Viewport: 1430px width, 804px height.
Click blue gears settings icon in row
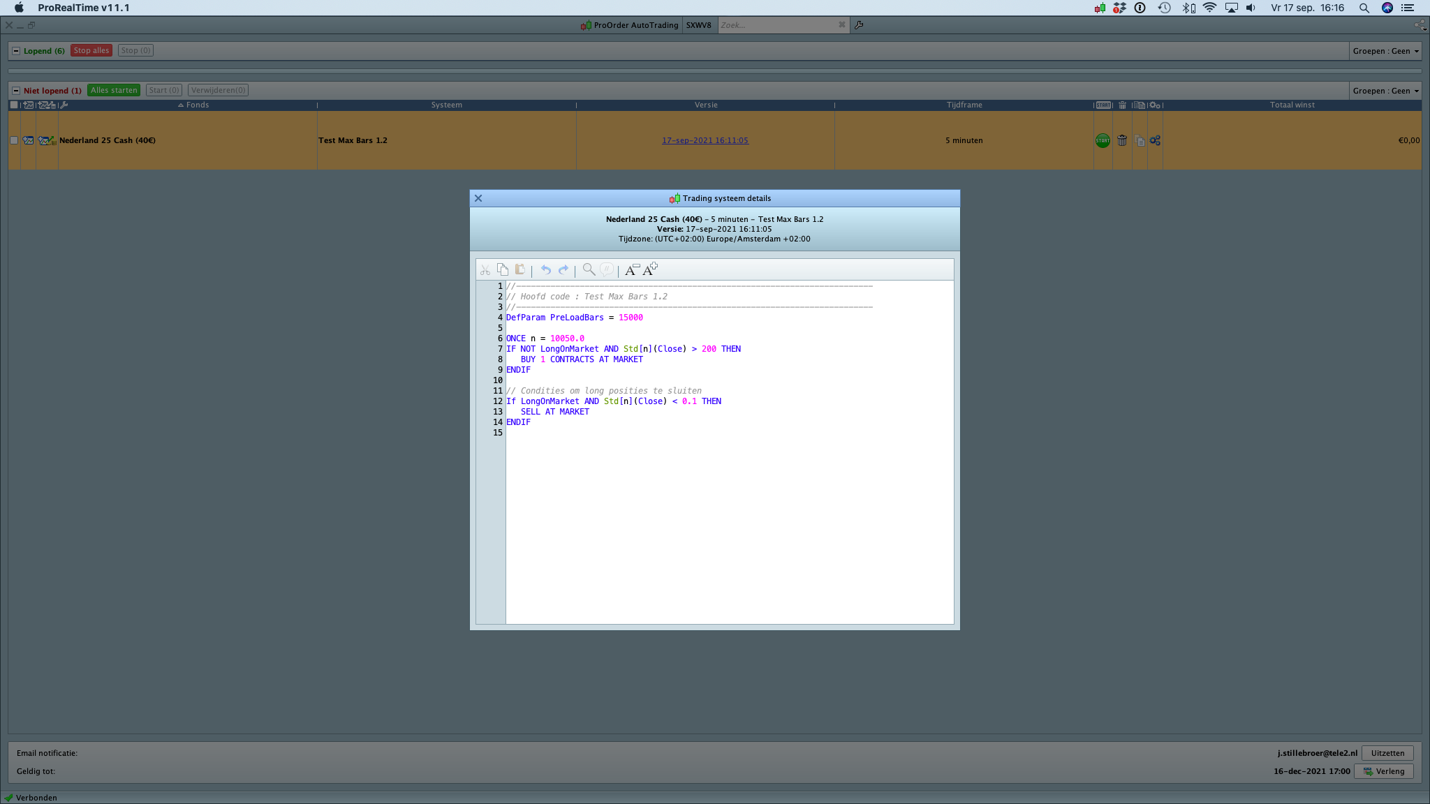click(1155, 140)
